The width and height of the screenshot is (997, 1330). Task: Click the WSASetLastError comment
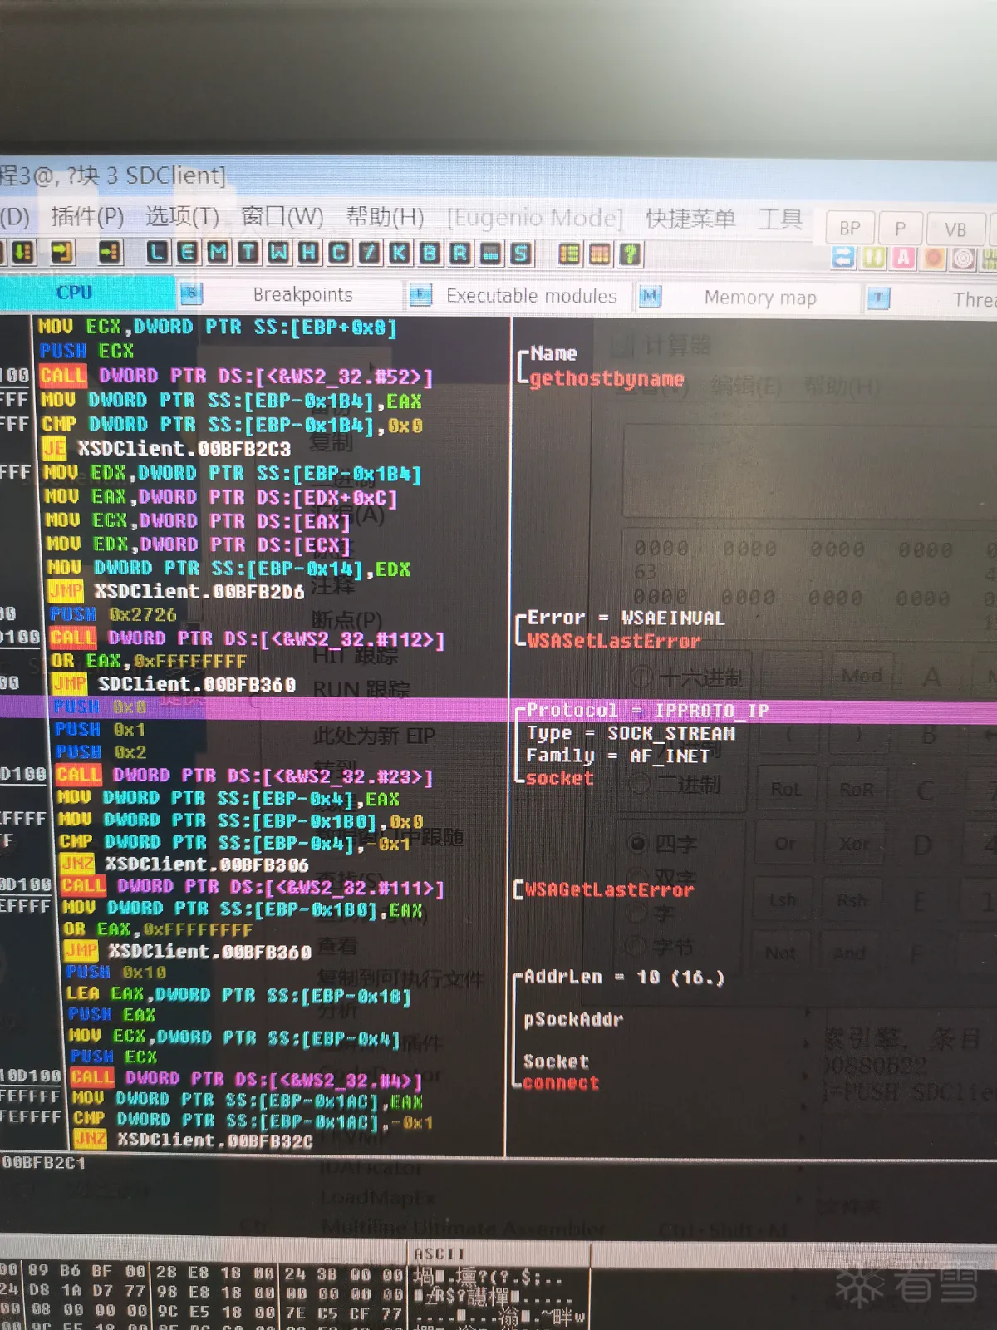tap(614, 641)
